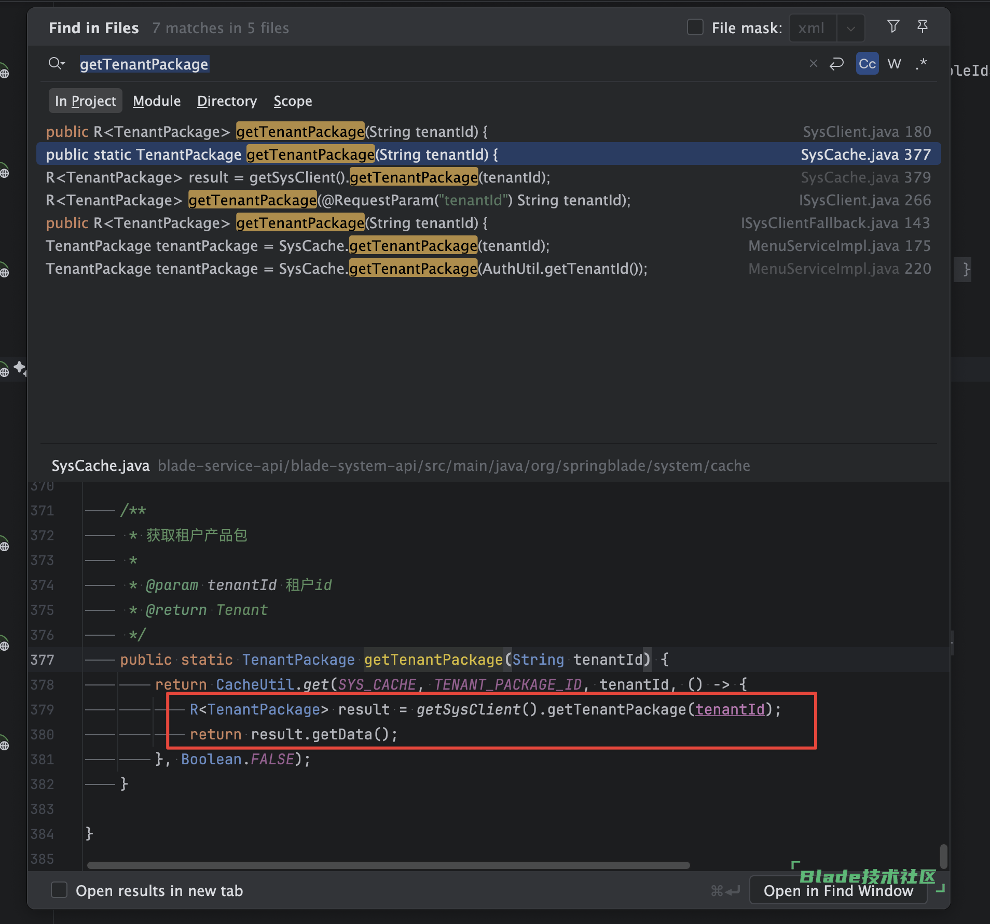The image size is (990, 924).
Task: Clear the search text with X icon
Action: click(x=813, y=64)
